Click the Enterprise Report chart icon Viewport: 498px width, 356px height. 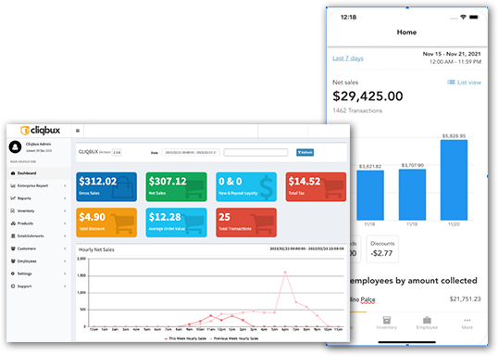coord(13,185)
